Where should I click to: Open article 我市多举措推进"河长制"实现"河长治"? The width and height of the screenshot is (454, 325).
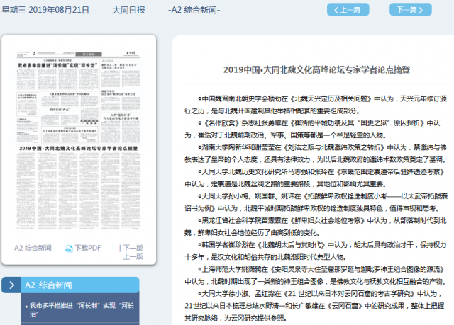tap(82, 309)
